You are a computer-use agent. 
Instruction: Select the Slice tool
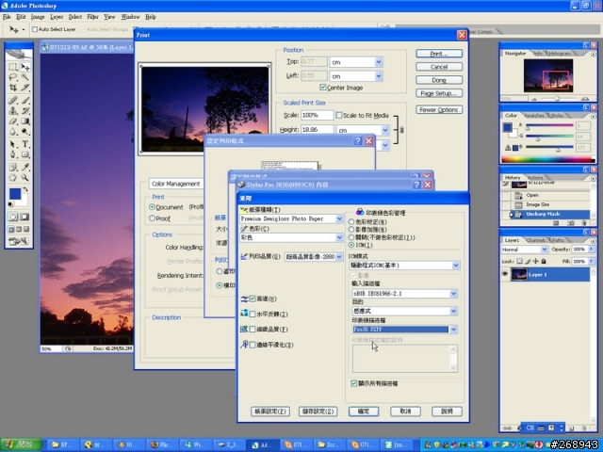tap(25, 88)
